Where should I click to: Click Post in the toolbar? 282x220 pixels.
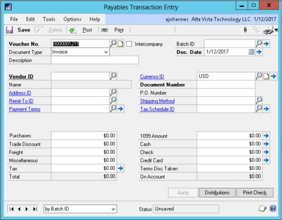(81, 30)
